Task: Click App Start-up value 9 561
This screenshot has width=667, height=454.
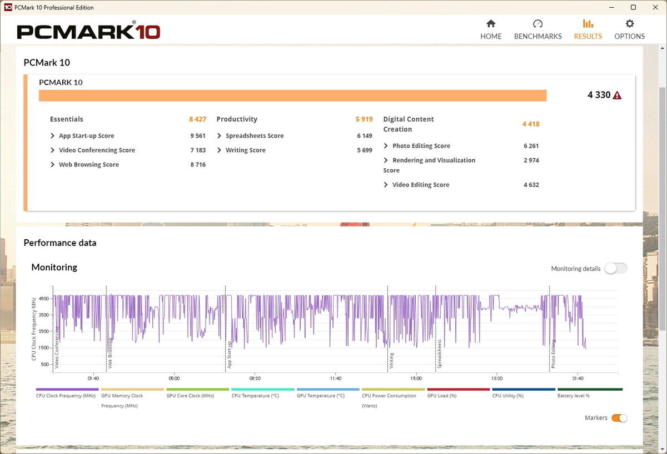Action: (x=198, y=135)
